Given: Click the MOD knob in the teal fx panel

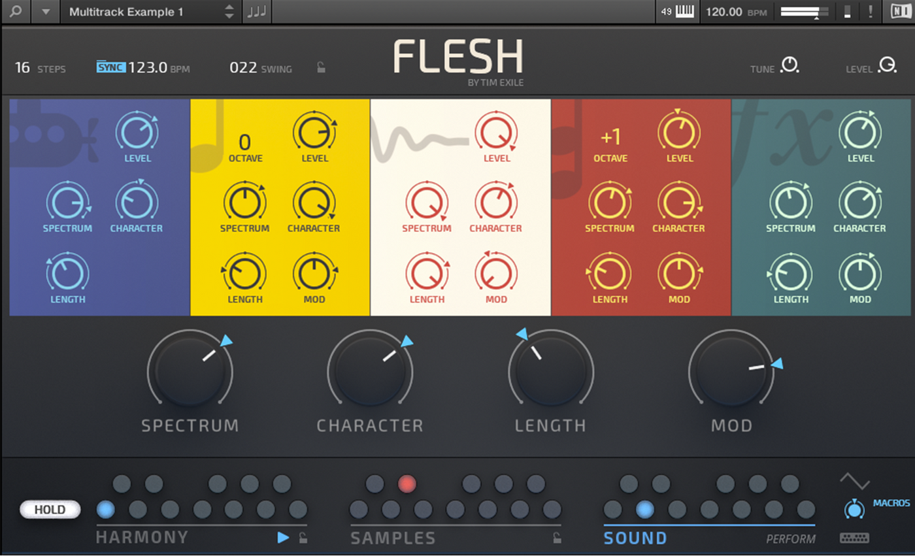Looking at the screenshot, I should click(x=860, y=273).
